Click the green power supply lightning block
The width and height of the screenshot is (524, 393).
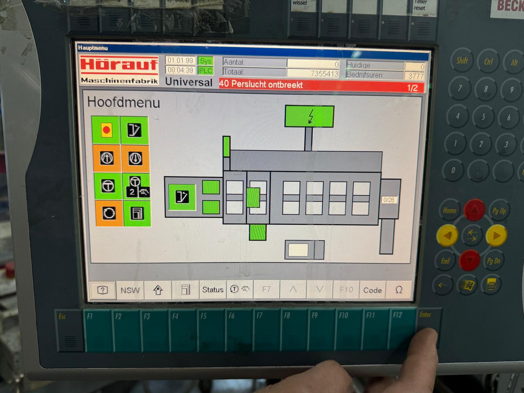pyautogui.click(x=309, y=116)
